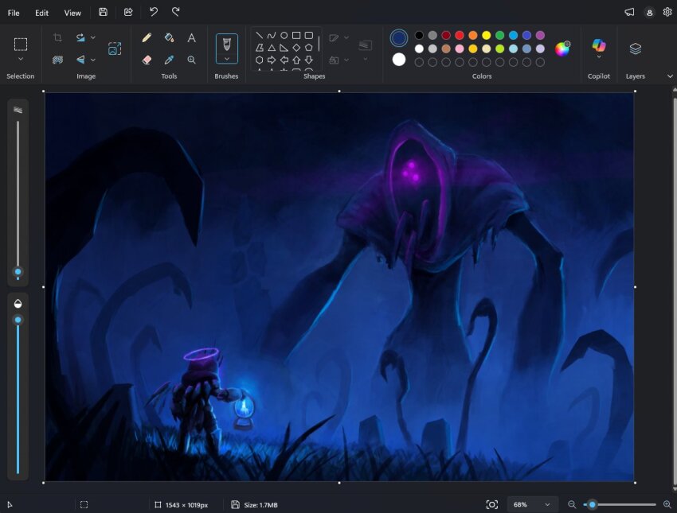Expand the Flip options dropdown
This screenshot has height=513, width=677.
click(93, 60)
